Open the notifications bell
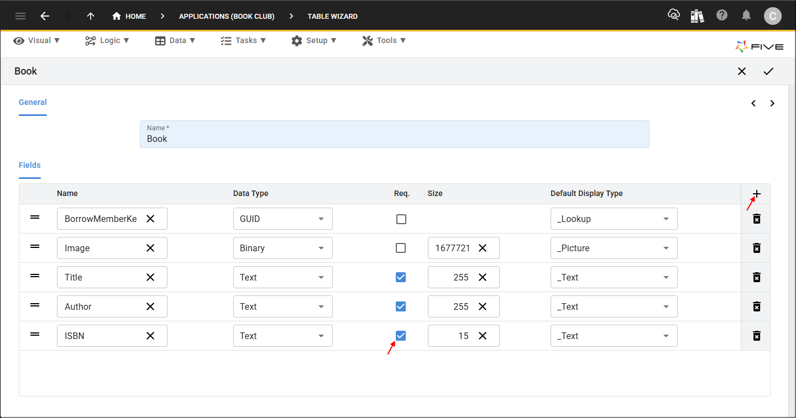 [x=746, y=15]
